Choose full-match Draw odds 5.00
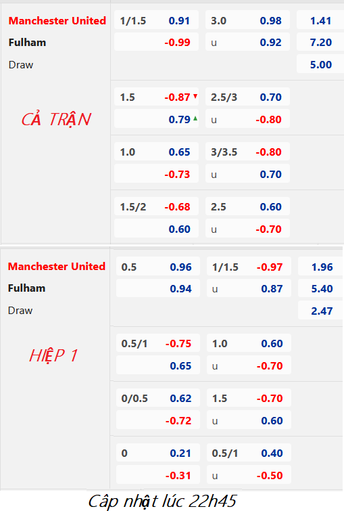 321,64
